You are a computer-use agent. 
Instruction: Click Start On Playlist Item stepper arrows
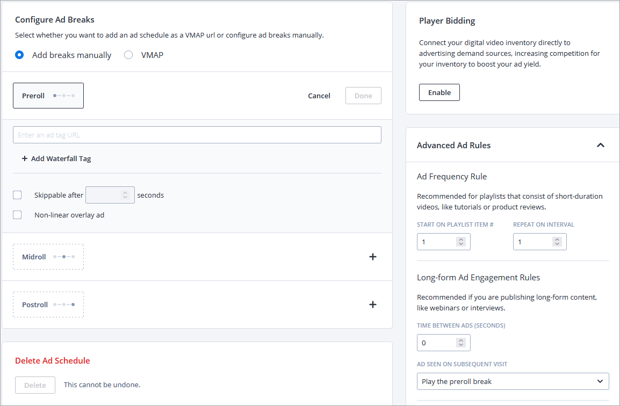click(460, 242)
